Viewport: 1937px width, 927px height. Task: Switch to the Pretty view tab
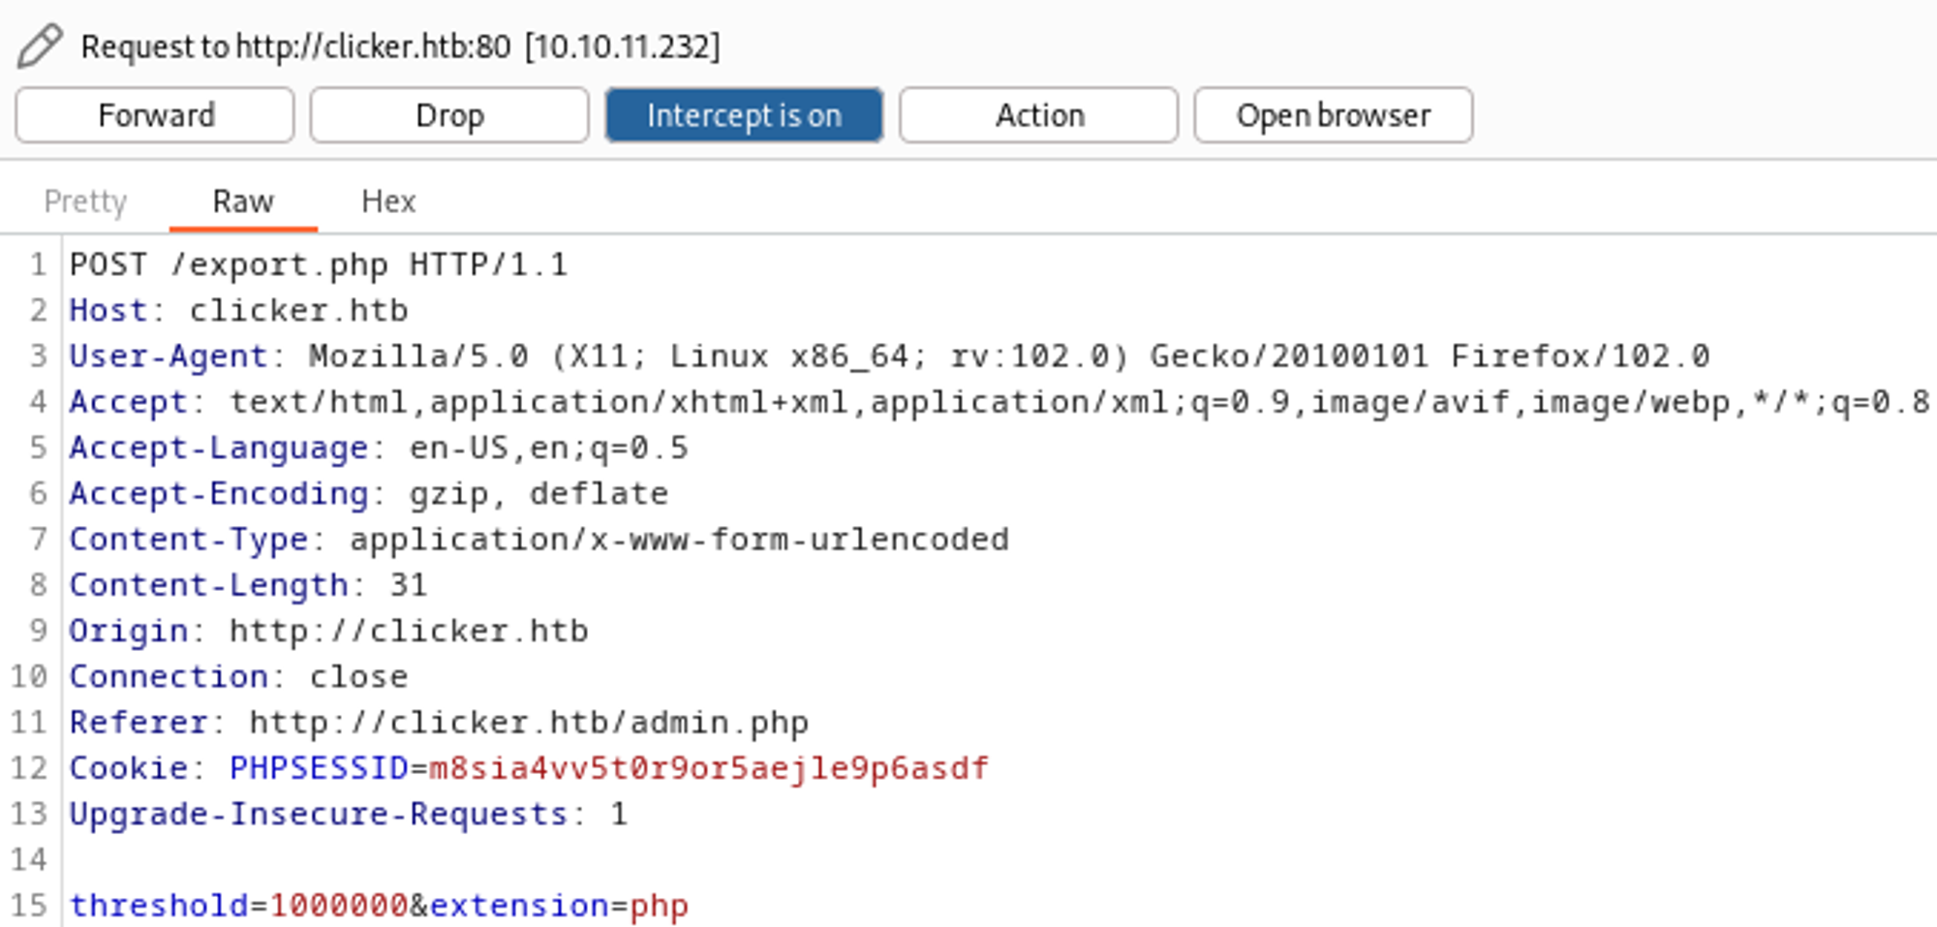(85, 201)
